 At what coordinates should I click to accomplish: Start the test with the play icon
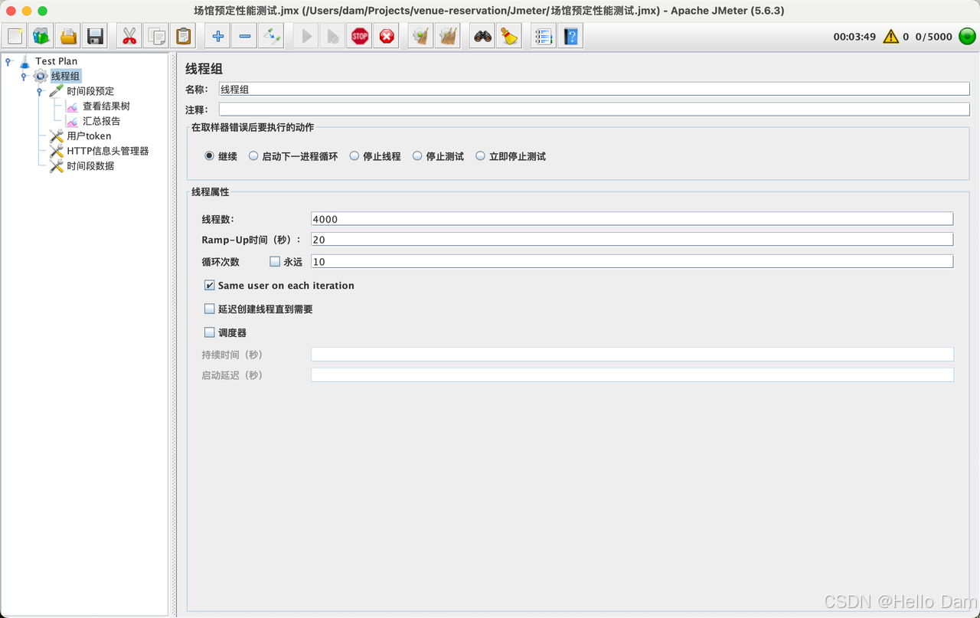[x=306, y=36]
